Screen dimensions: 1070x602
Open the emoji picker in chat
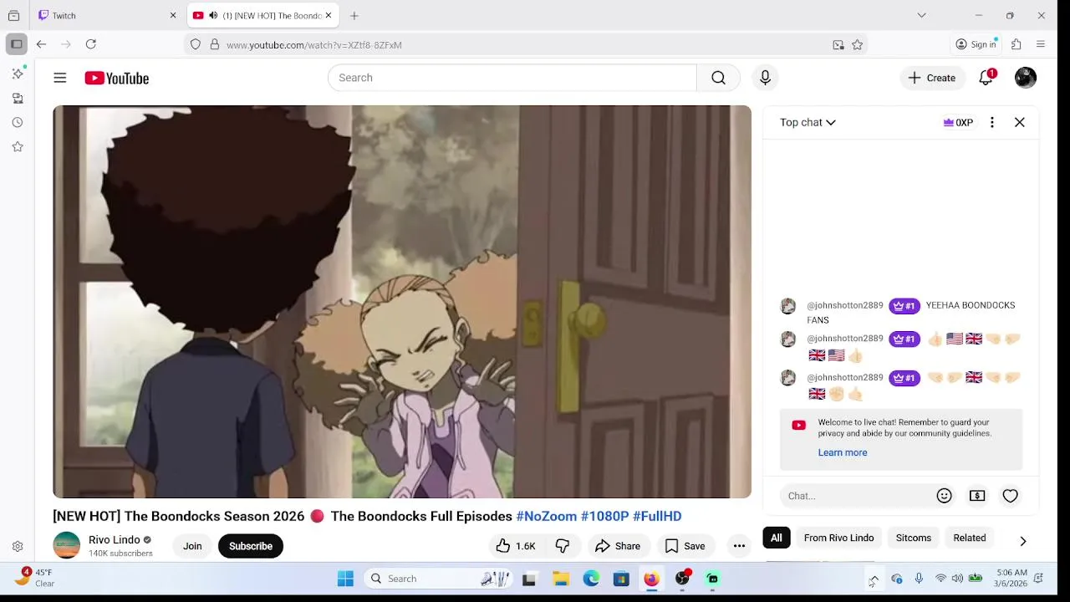[x=944, y=496]
